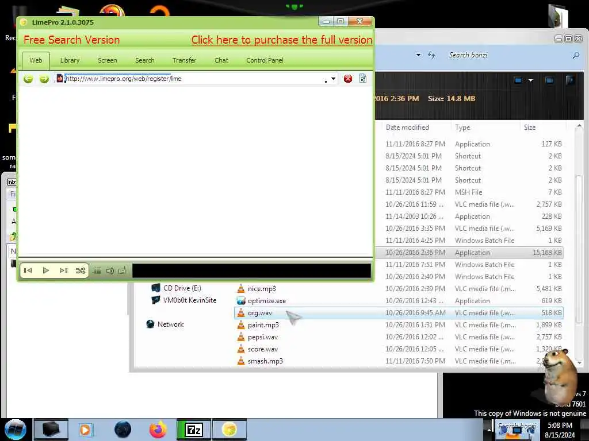Go forward with LimePro green forward arrow
This screenshot has height=441, width=589.
(44, 79)
